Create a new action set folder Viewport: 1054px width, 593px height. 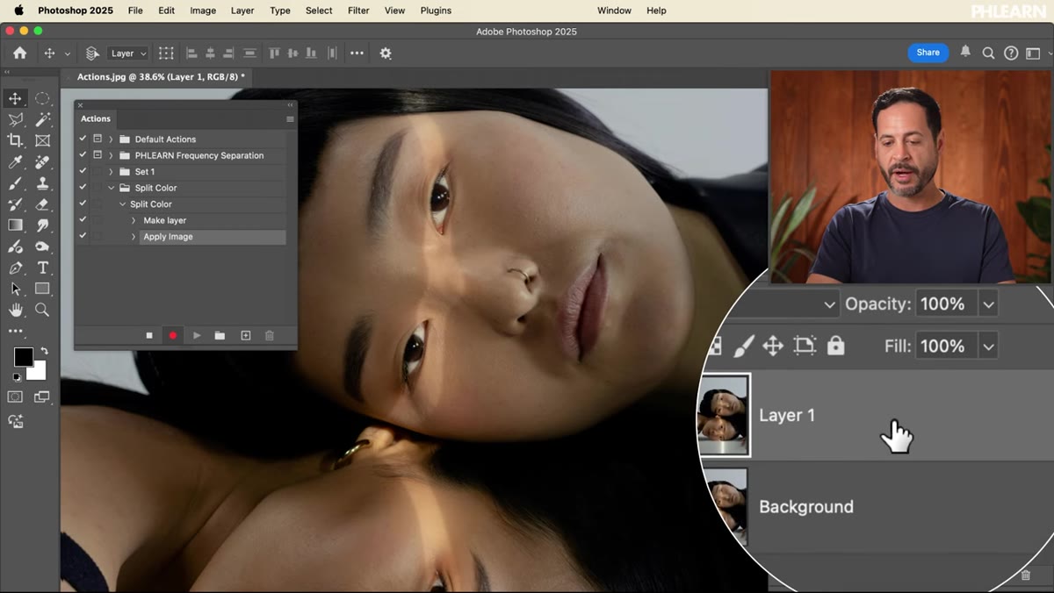click(220, 335)
